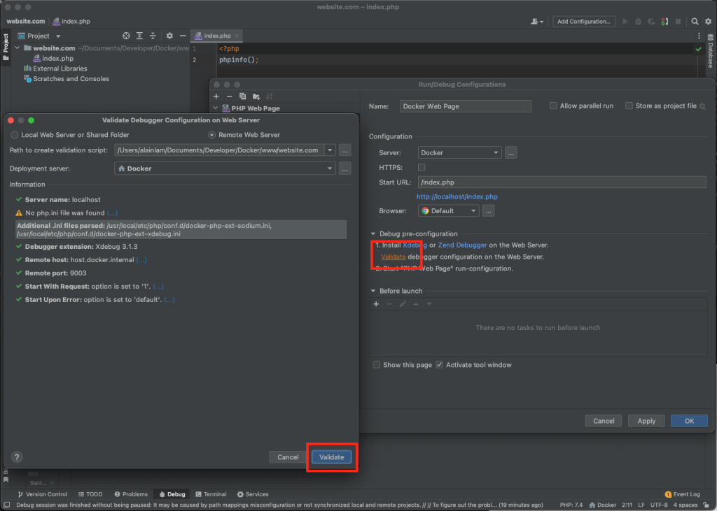Add a Before launch task with plus icon
The width and height of the screenshot is (717, 511).
pos(376,304)
